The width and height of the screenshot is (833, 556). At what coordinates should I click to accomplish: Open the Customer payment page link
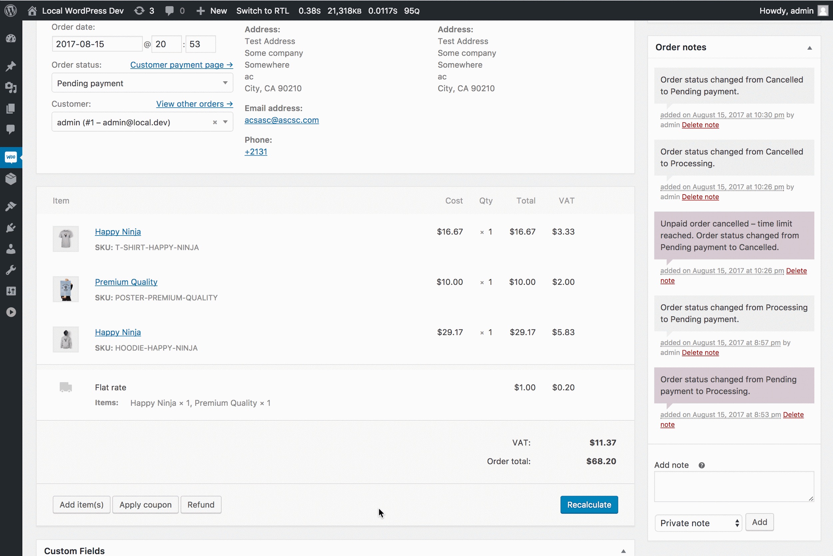point(181,65)
